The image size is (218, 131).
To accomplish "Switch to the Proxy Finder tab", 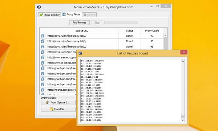I will [x=72, y=15].
